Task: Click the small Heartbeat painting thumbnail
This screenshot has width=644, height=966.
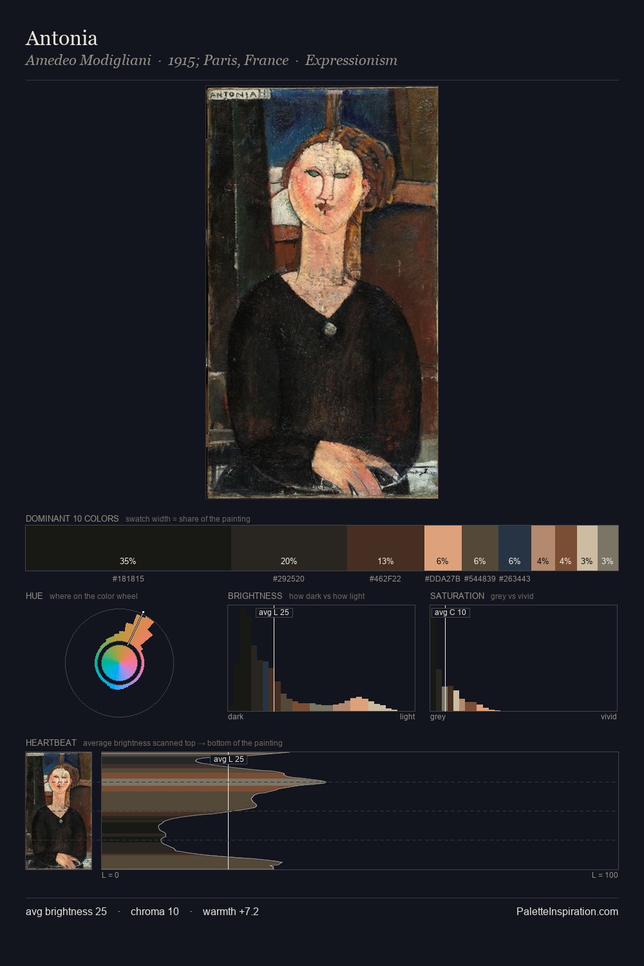Action: click(59, 811)
